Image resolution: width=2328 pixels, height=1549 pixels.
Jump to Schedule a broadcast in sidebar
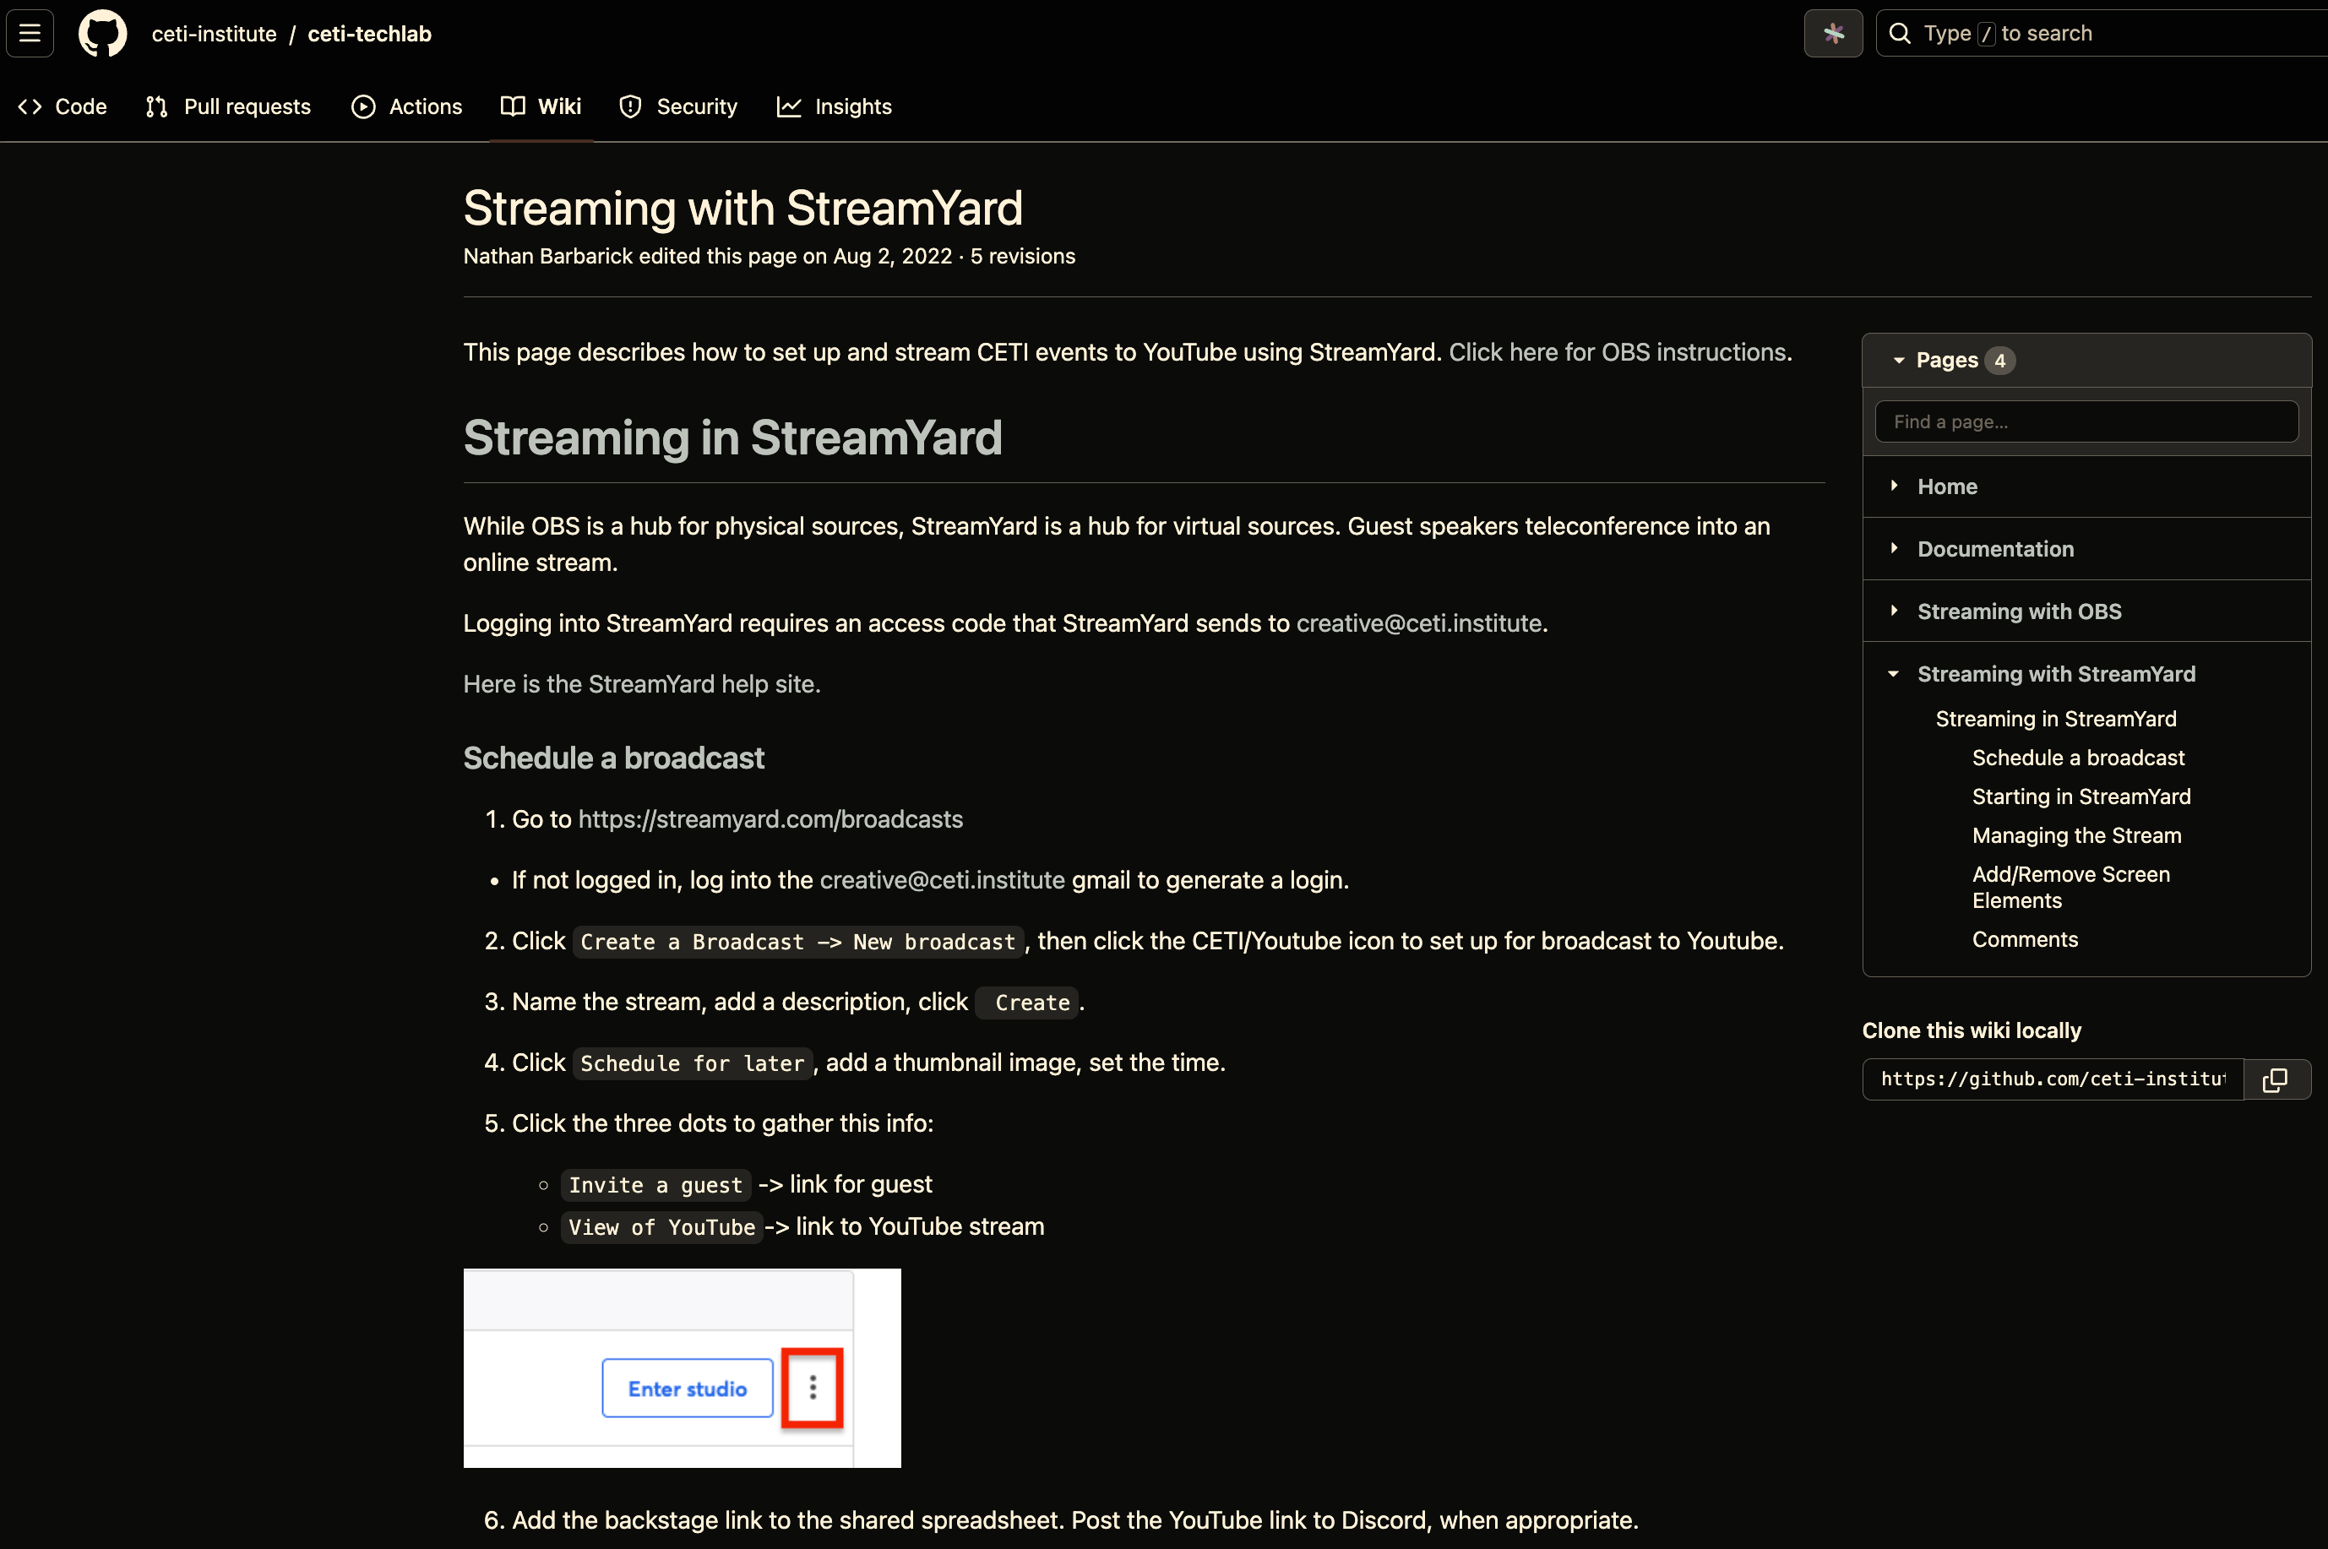pos(2078,758)
